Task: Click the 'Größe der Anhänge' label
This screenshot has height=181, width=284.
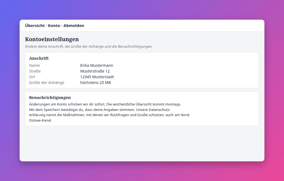Action: click(47, 83)
